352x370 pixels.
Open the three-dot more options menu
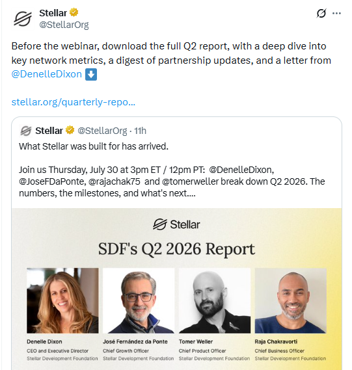[x=336, y=13]
